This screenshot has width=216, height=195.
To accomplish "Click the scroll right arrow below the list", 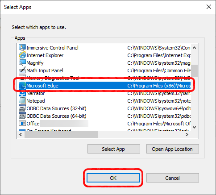I will (x=187, y=135).
